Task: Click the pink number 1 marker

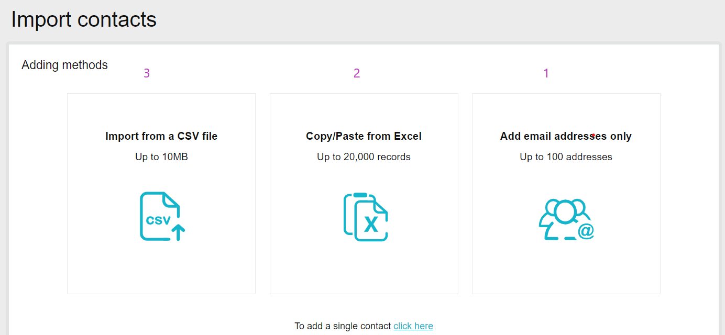Action: coord(546,73)
